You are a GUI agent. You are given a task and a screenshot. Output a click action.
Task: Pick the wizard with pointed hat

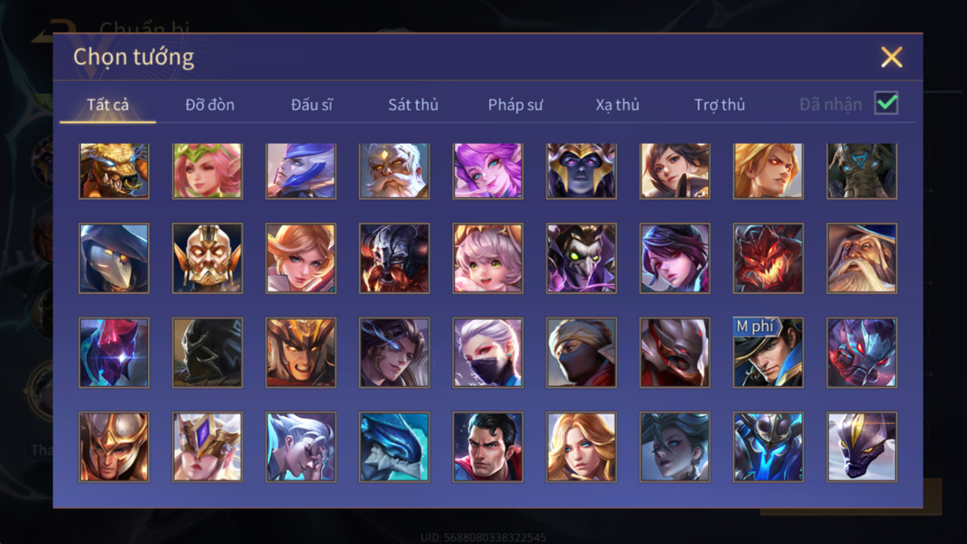(x=862, y=258)
